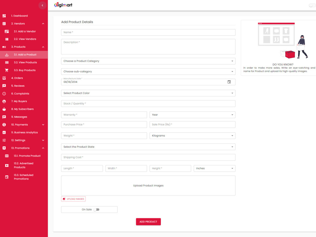Viewport: 316px width, 237px height.
Task: Click the Payments dollar icon
Action: coord(4,125)
